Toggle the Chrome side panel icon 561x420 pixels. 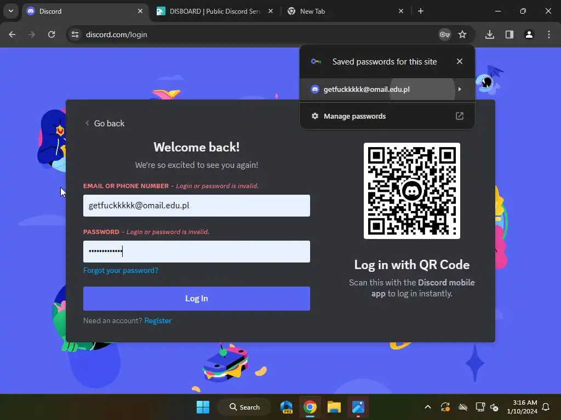(510, 34)
